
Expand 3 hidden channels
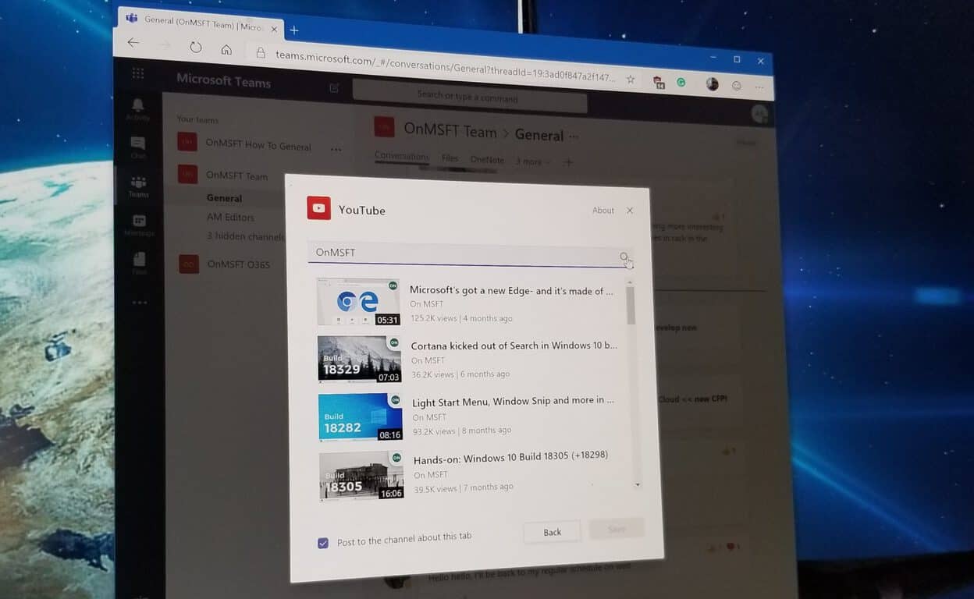click(x=245, y=236)
